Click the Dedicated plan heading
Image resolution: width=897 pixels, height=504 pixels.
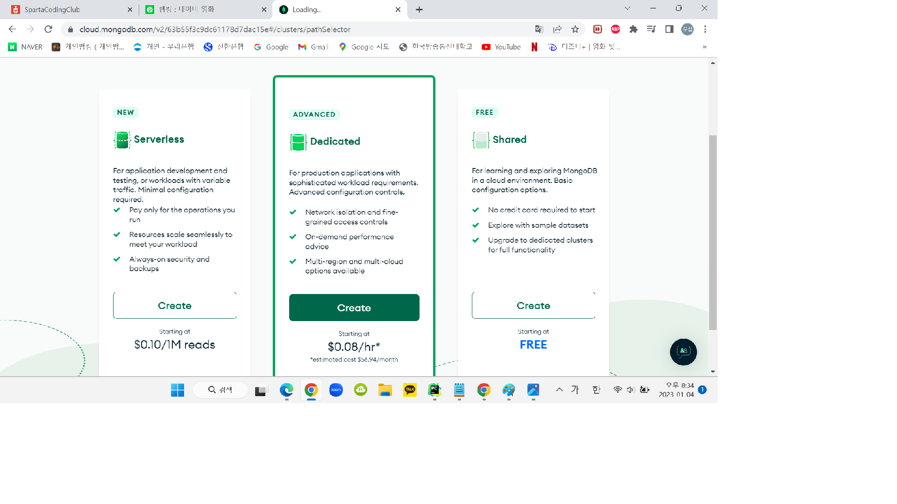pos(335,141)
